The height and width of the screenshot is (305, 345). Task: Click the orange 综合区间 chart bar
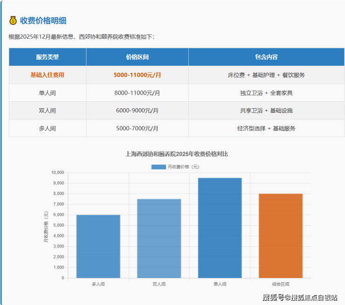point(281,236)
